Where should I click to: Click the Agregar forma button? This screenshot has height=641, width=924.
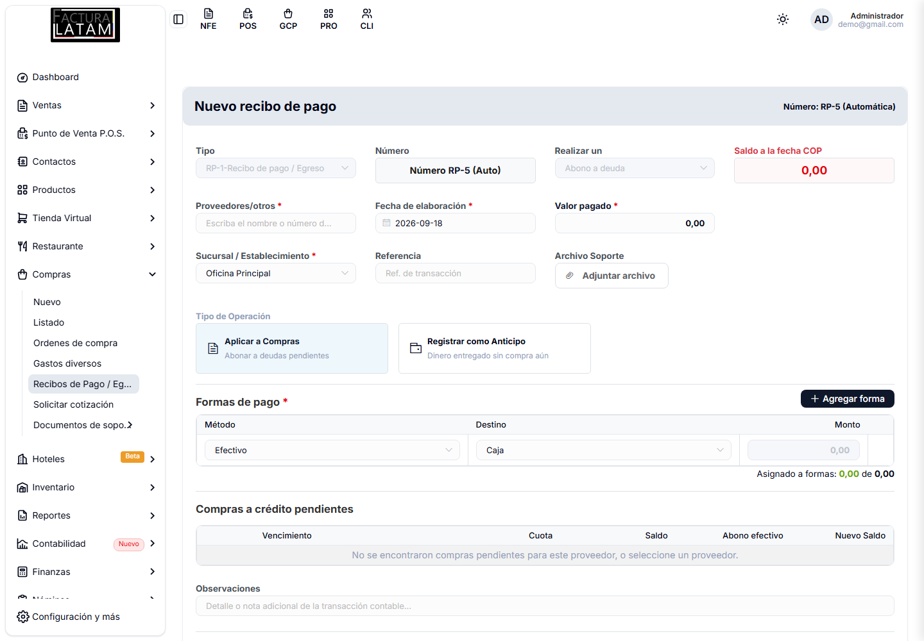pos(847,399)
